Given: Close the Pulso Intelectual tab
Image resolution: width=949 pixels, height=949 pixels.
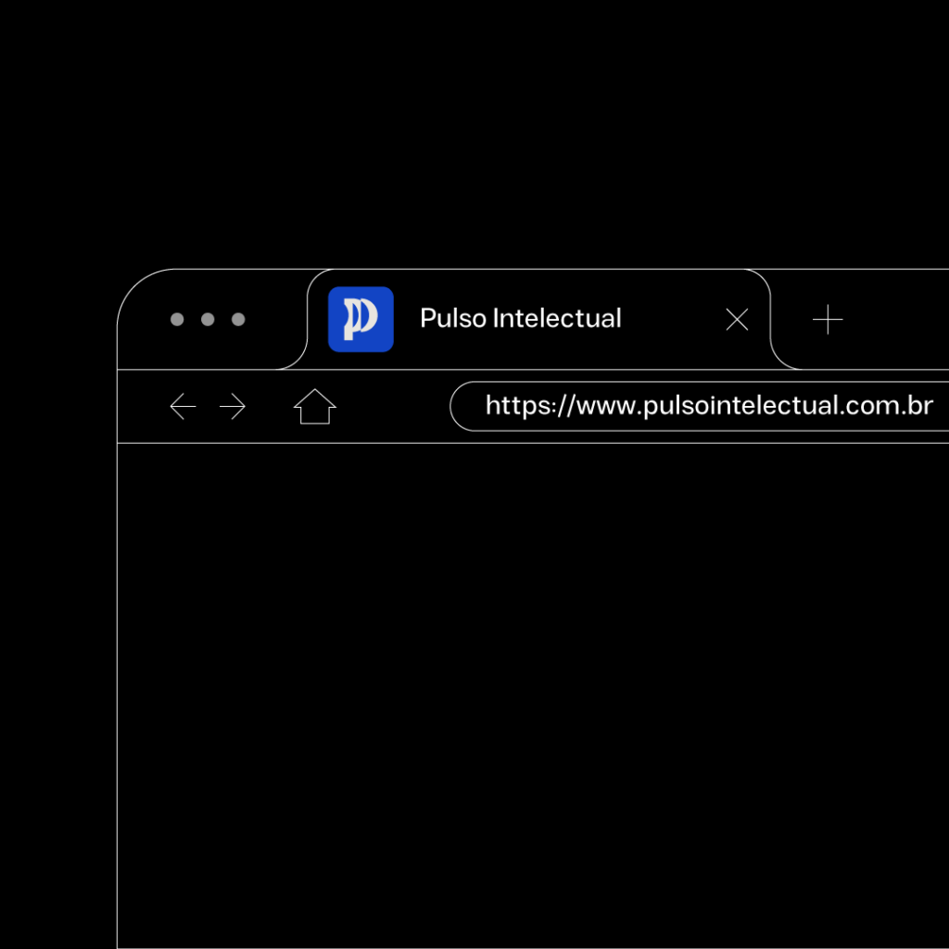Looking at the screenshot, I should (737, 320).
